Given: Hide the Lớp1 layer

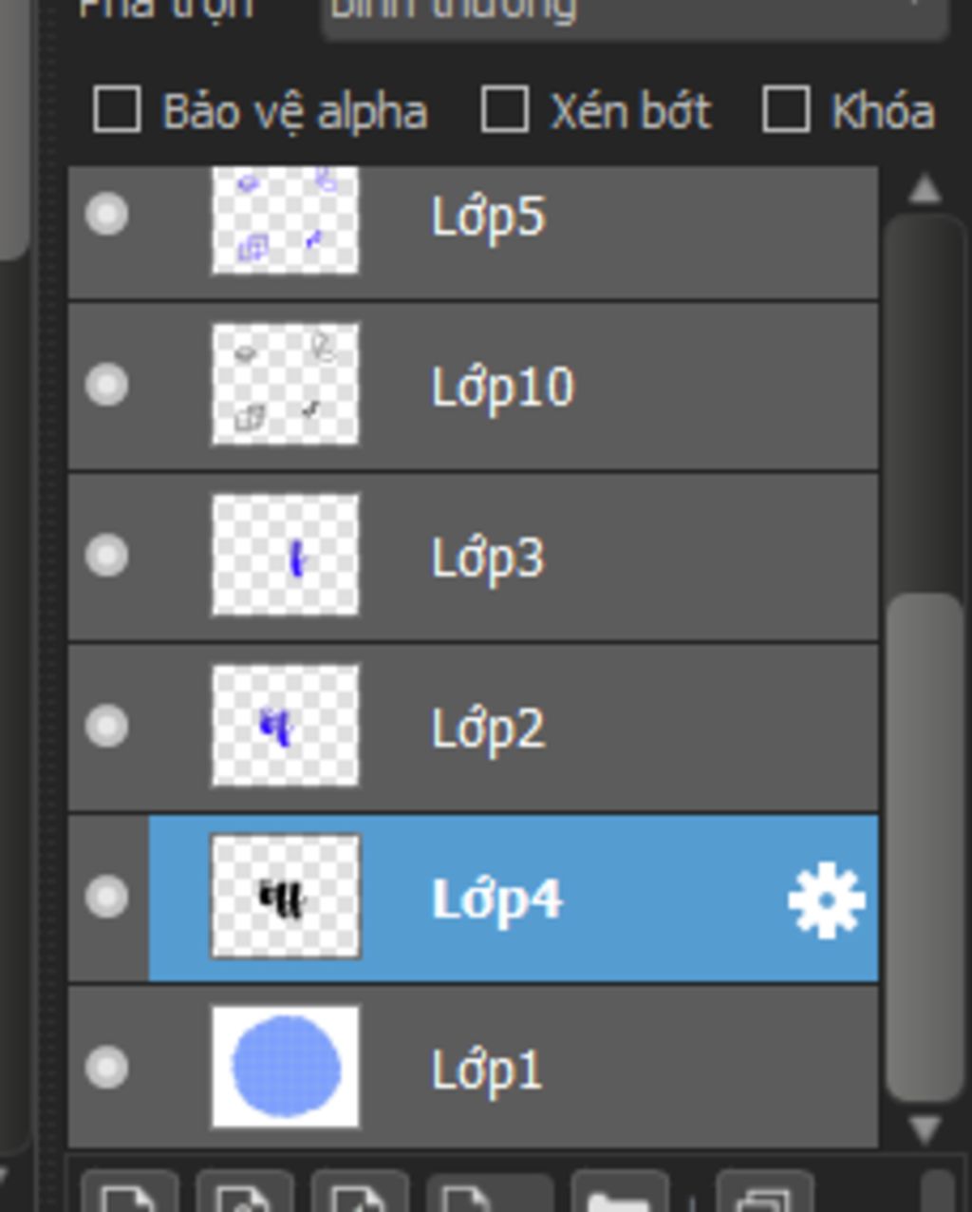Looking at the screenshot, I should click(x=106, y=1067).
